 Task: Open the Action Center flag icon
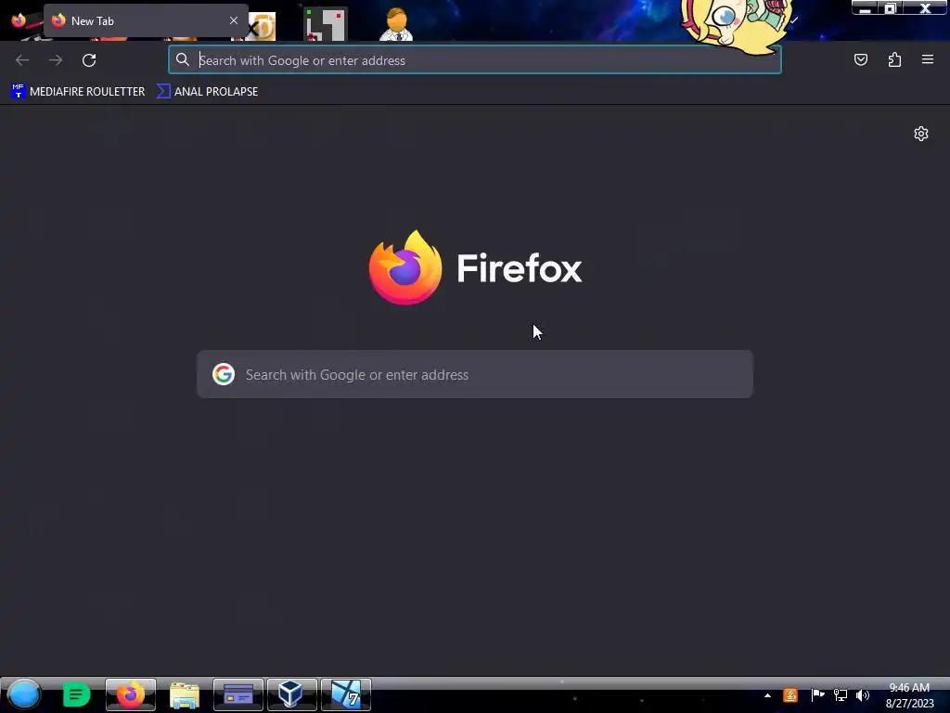817,695
